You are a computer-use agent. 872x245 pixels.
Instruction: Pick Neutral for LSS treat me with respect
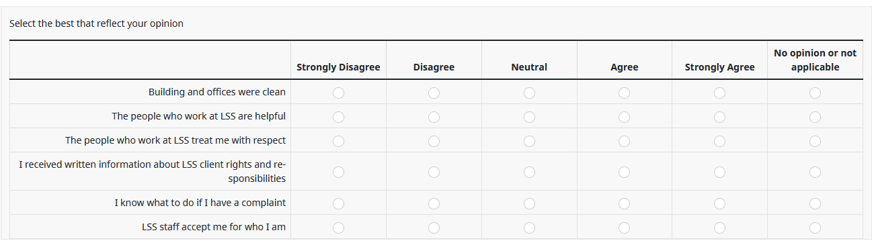(x=529, y=141)
